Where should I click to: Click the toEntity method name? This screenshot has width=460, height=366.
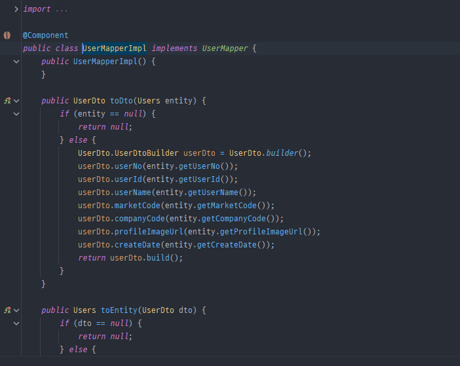point(119,310)
